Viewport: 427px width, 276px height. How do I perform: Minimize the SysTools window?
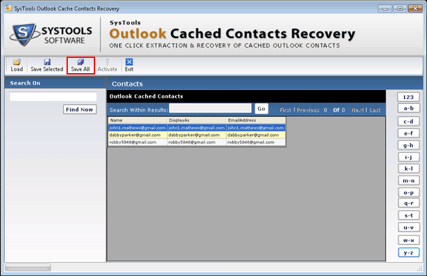pyautogui.click(x=385, y=9)
